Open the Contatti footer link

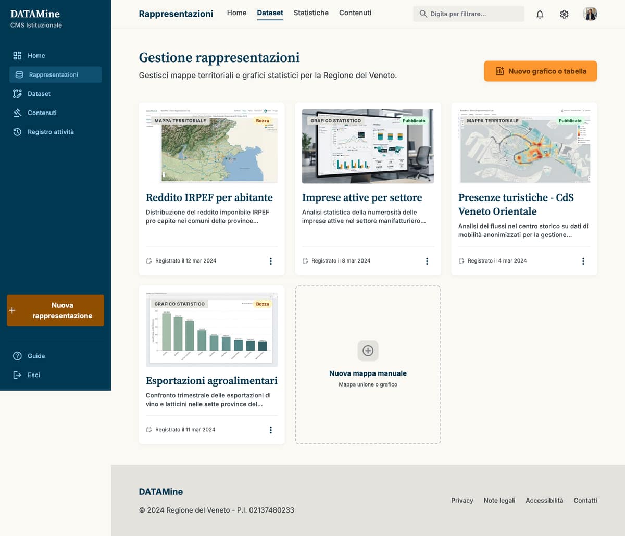coord(585,500)
